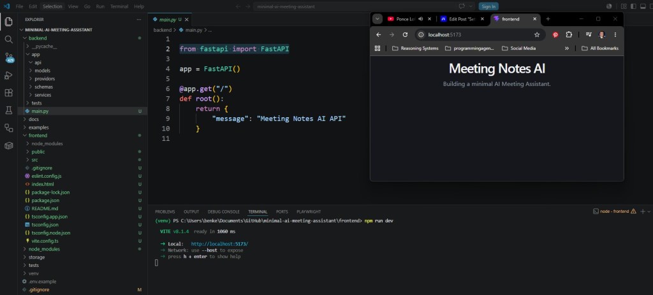Click the Sign In button
Viewport: 653px width, 295px height.
coord(488,6)
